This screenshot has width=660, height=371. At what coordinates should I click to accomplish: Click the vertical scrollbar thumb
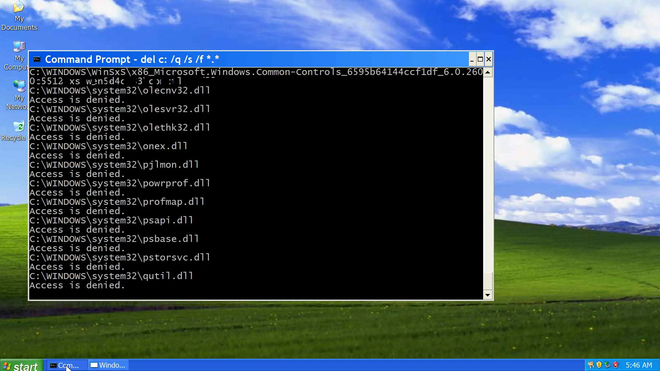pyautogui.click(x=488, y=281)
